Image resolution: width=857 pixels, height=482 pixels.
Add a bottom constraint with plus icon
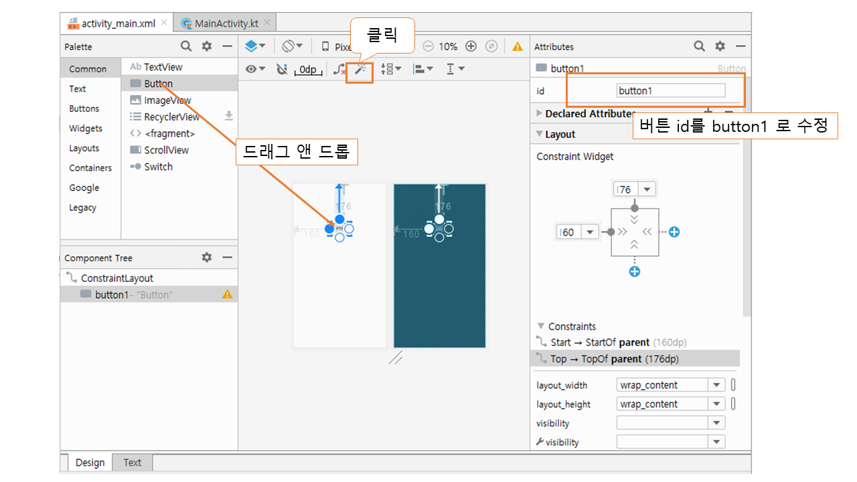pyautogui.click(x=634, y=272)
